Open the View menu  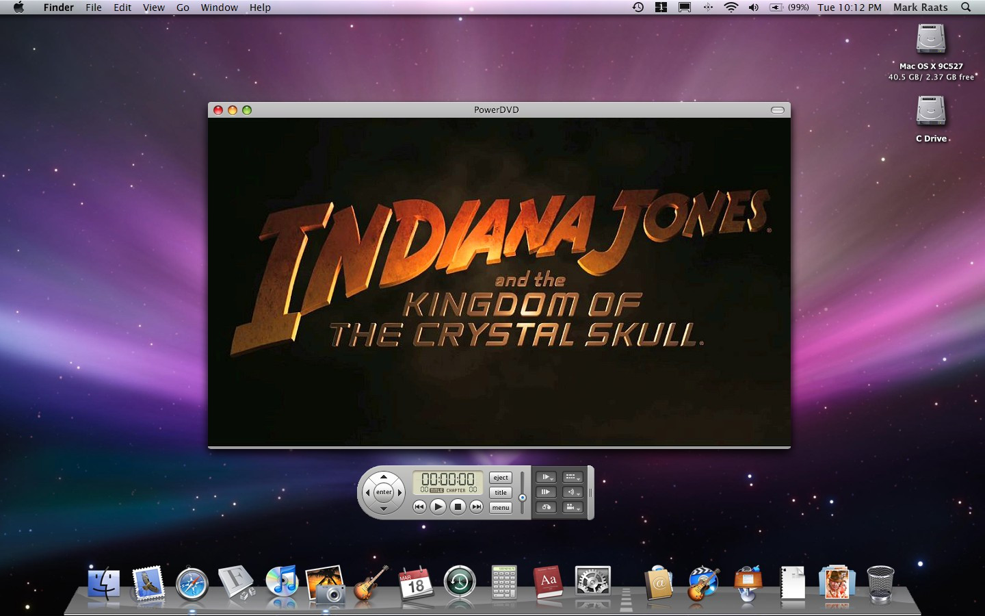click(154, 8)
